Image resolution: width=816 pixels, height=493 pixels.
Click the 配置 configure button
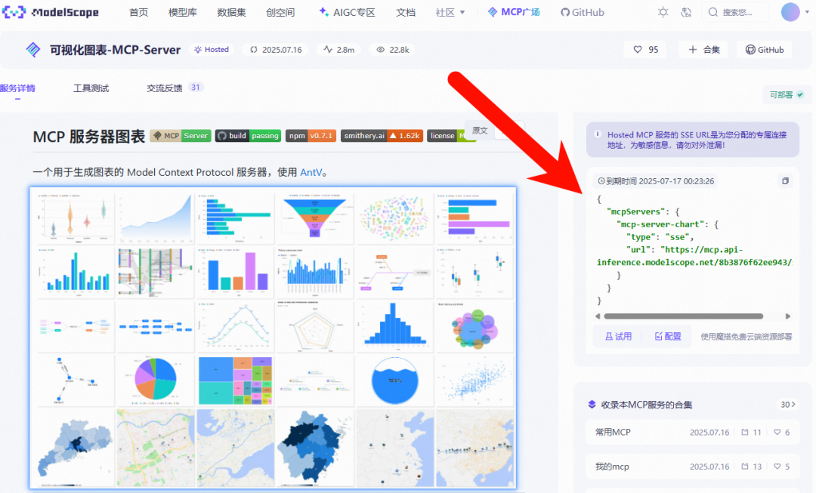668,337
